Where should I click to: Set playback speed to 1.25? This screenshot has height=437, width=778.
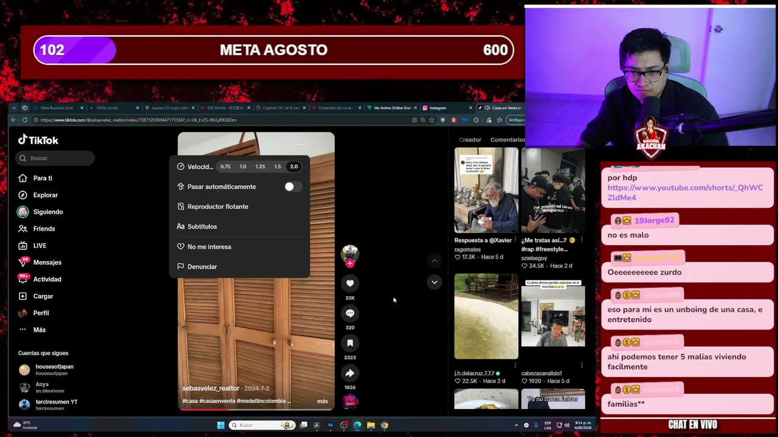(x=260, y=167)
